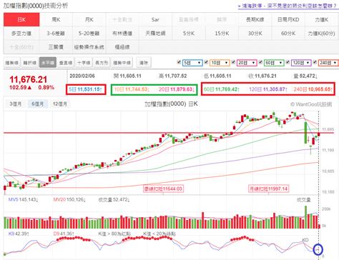Select the 十字線 crosshair tool
This screenshot has height=260, width=339.
(84, 63)
